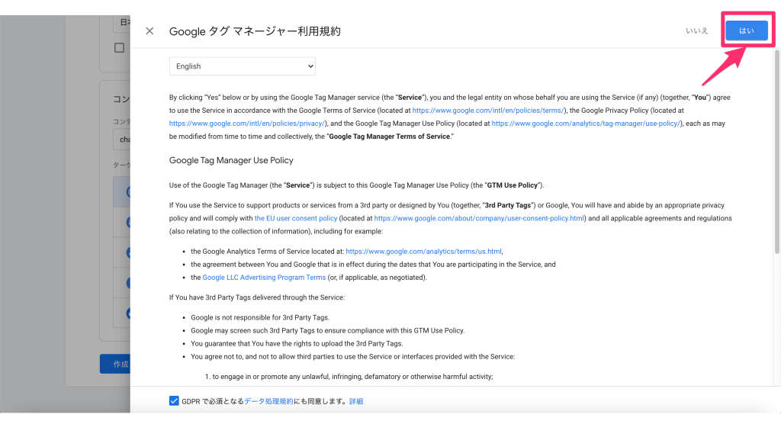
Task: Open the EU user consent policy link
Action: click(x=296, y=218)
